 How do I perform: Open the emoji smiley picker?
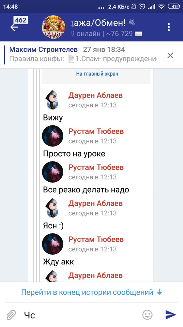[x=147, y=315]
